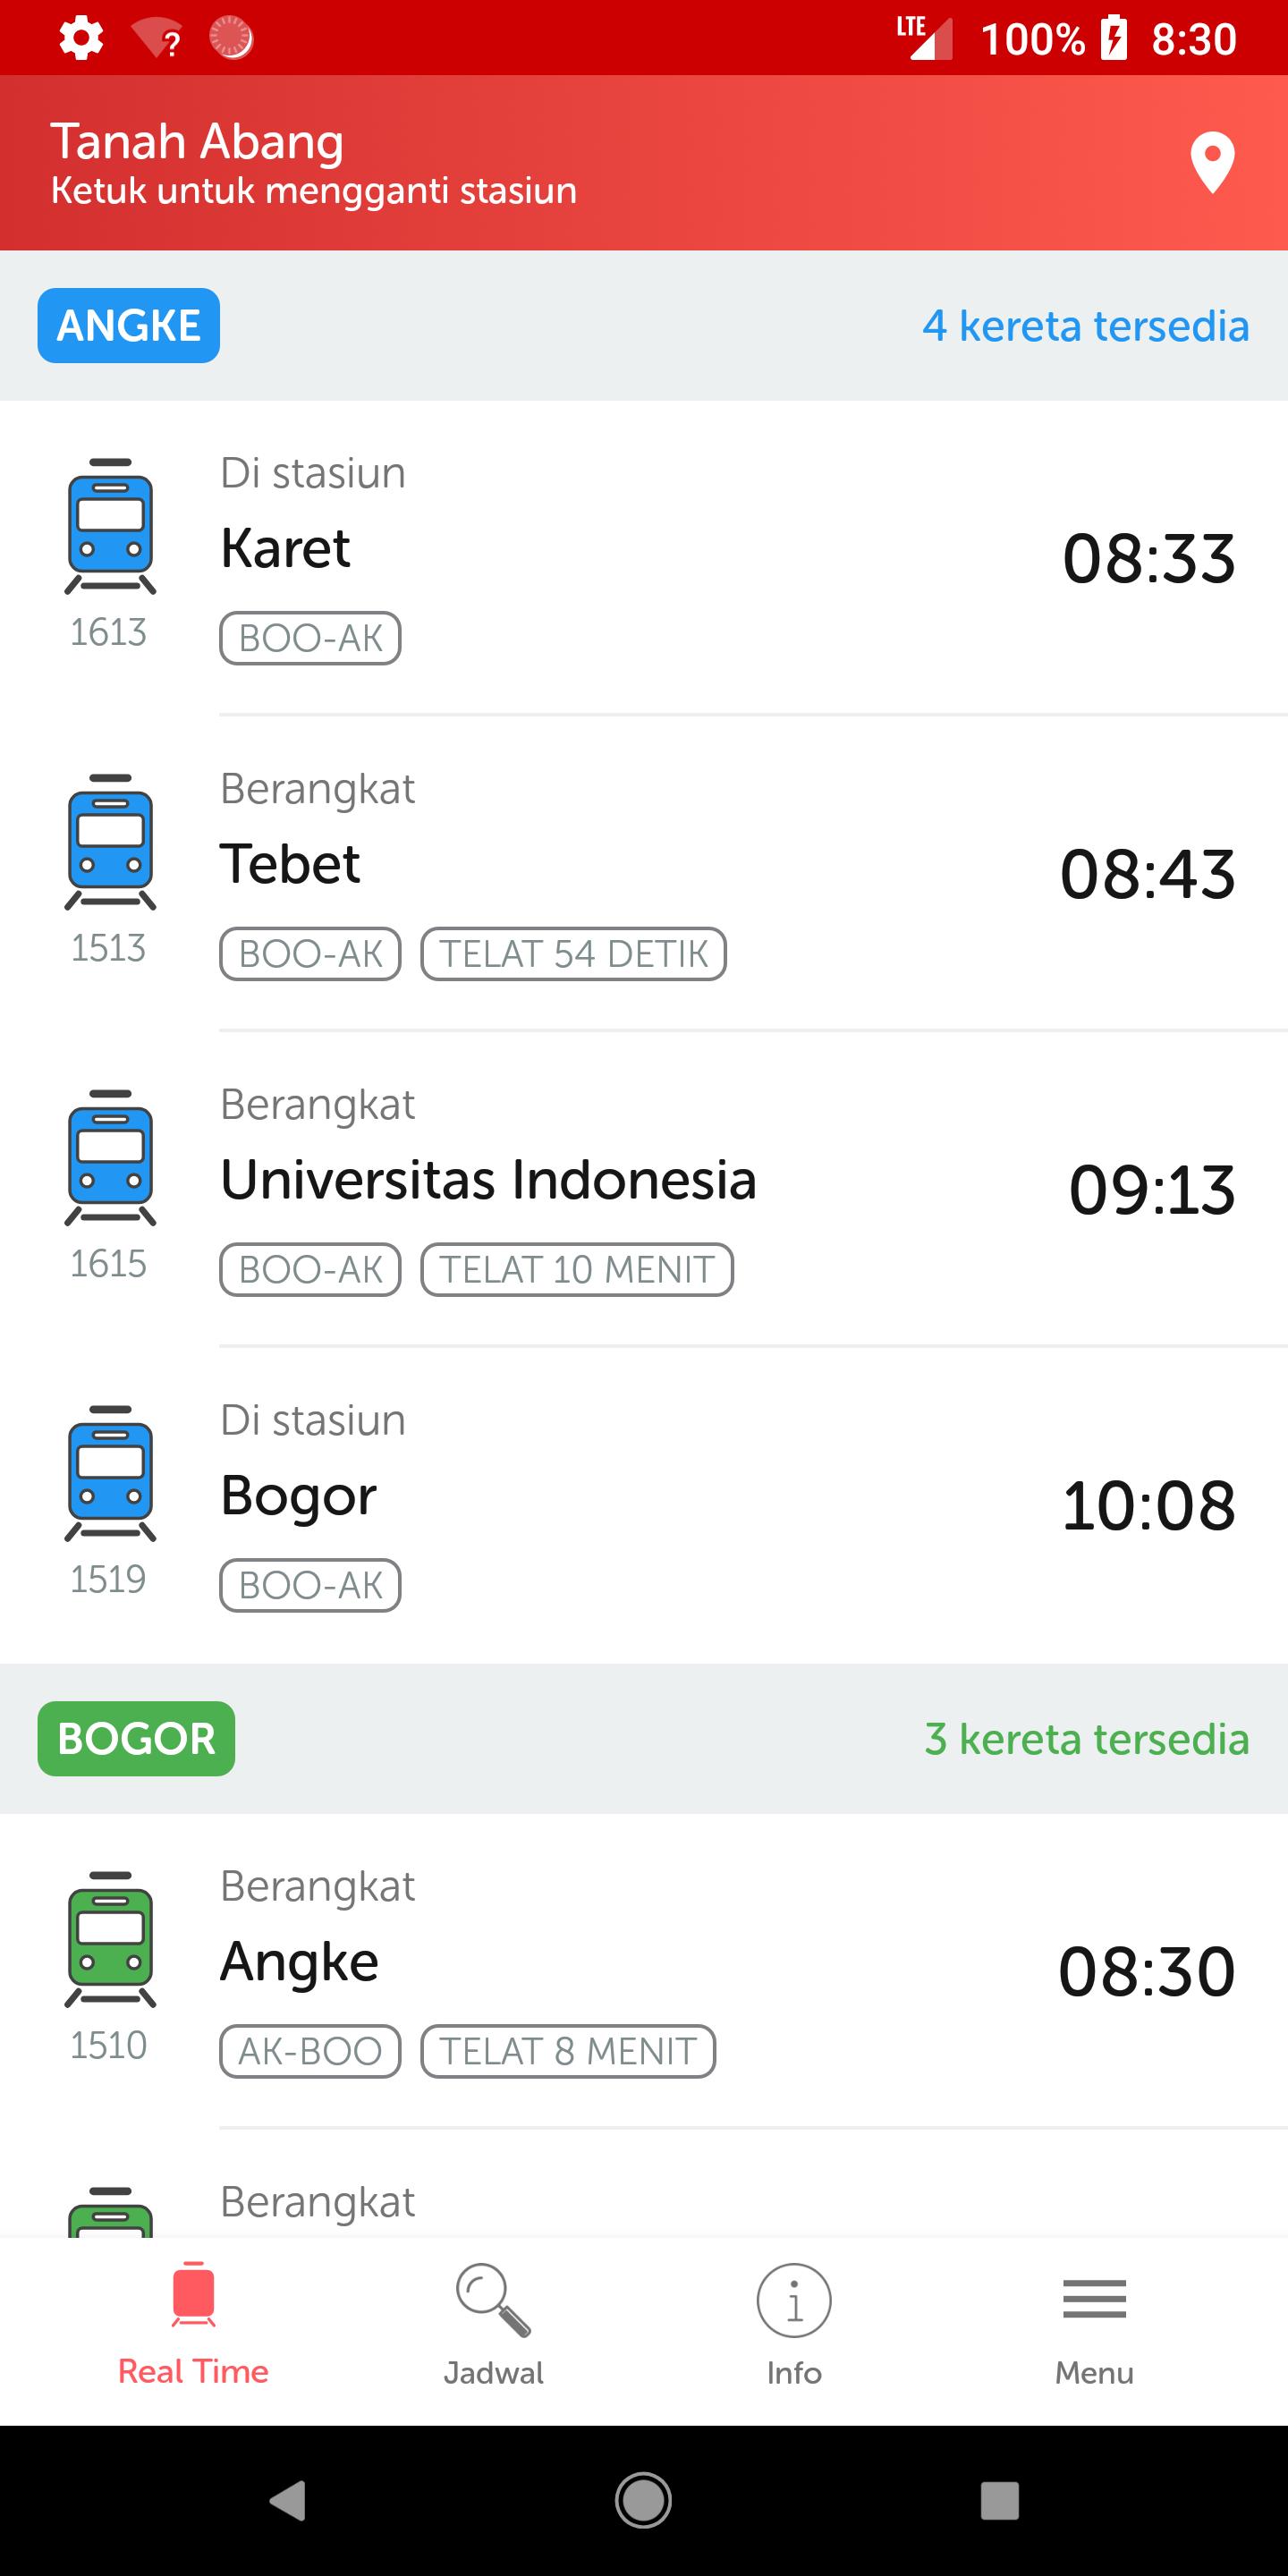The width and height of the screenshot is (1288, 2576).
Task: Tap the 4 kereta tersedia link
Action: coord(1085,326)
